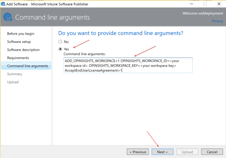Click the Intune logo in the header

point(8,17)
